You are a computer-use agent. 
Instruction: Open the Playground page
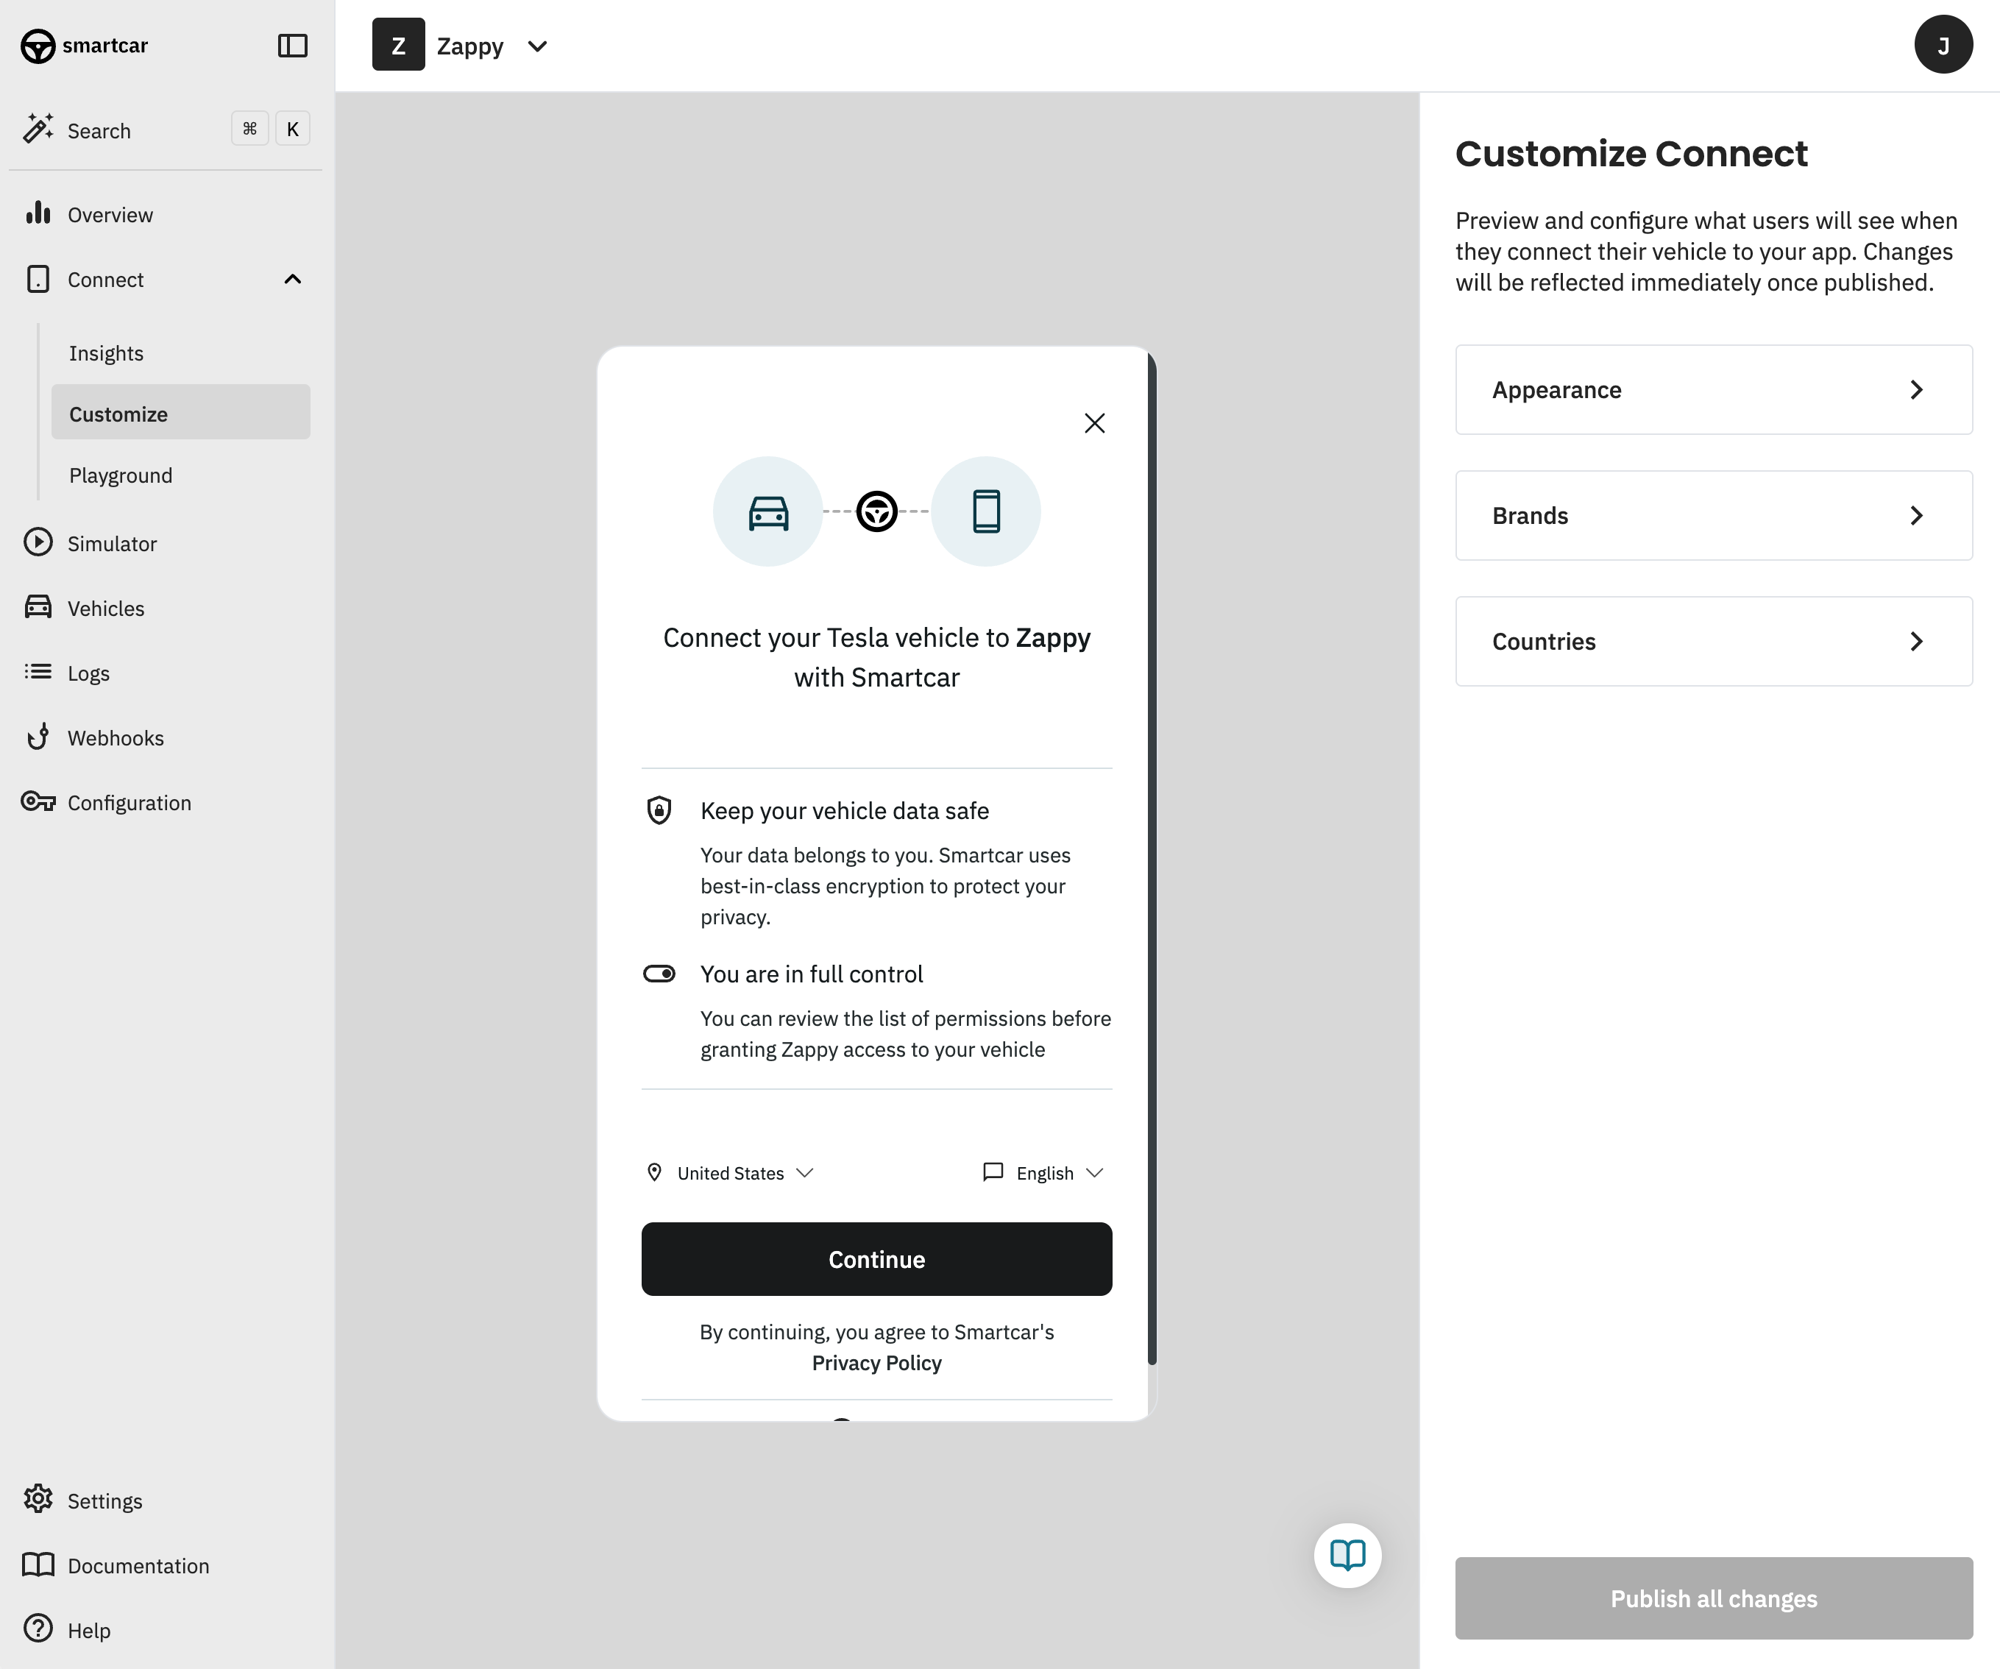tap(121, 475)
